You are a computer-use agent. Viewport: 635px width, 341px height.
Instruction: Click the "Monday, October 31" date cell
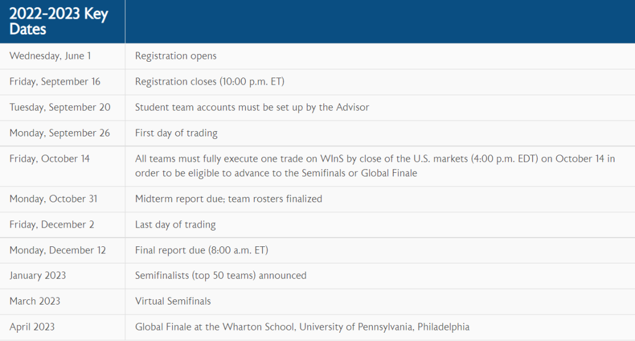(54, 199)
